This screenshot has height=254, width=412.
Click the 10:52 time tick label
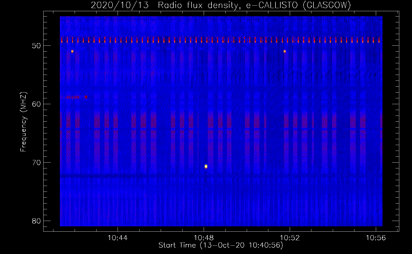290,238
